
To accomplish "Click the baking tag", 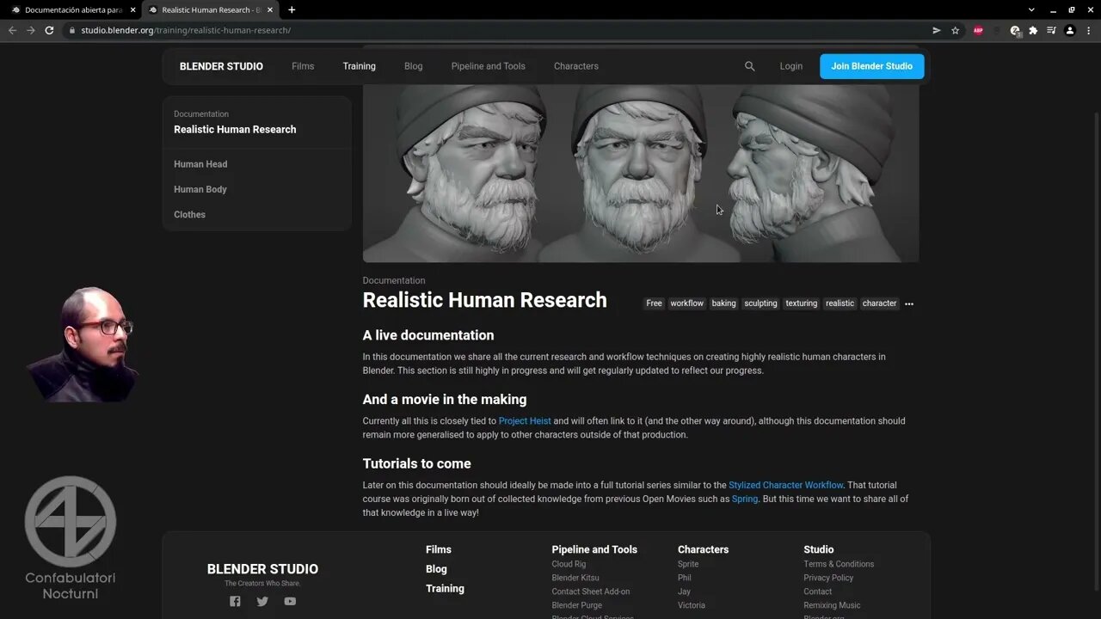I will click(x=723, y=303).
